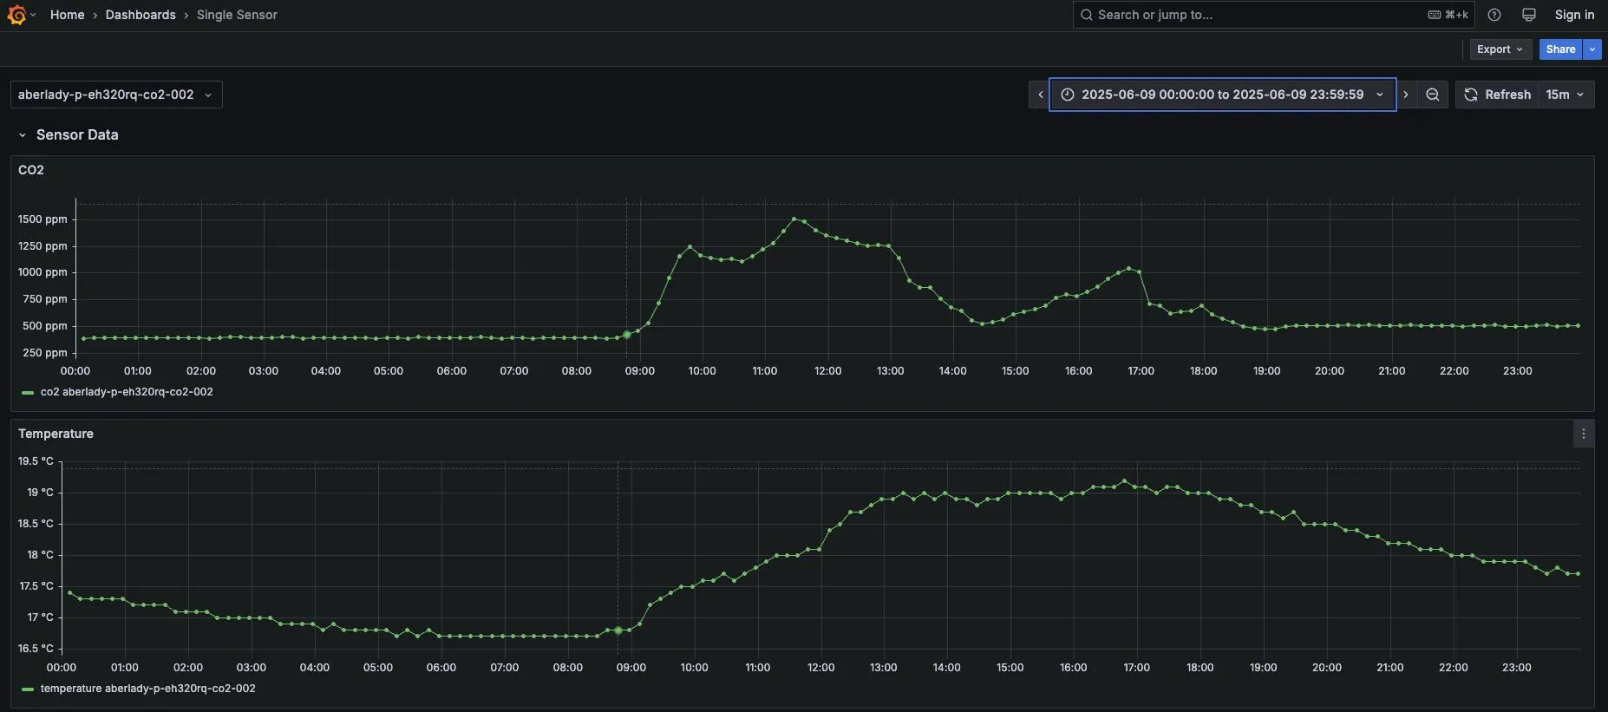This screenshot has width=1608, height=712.
Task: Open the news feed icon
Action: pos(1529,15)
